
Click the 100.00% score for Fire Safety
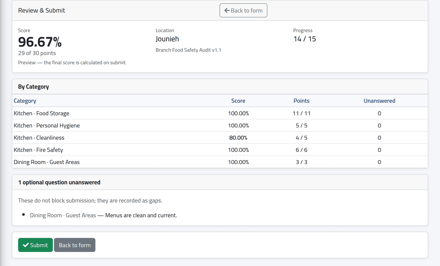238,150
